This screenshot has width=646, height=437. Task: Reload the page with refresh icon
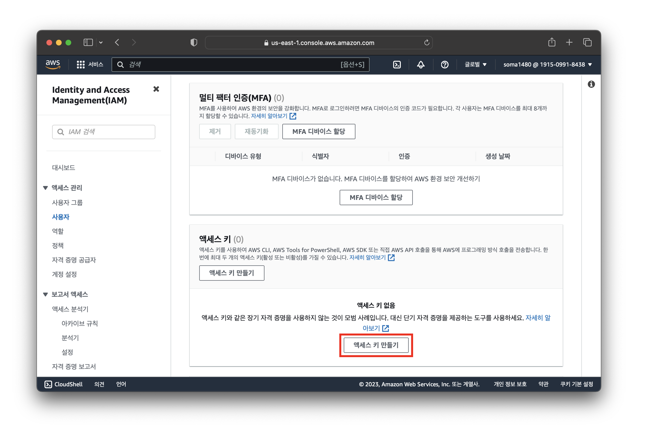(426, 42)
